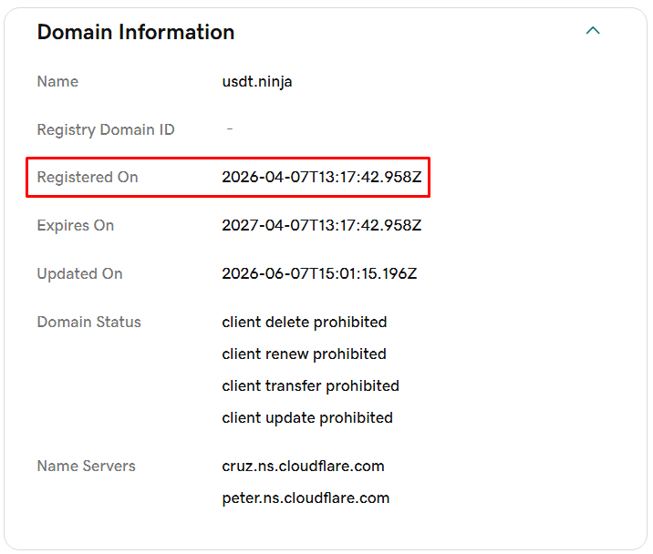Image resolution: width=653 pixels, height=554 pixels.
Task: Click client renew prohibited status
Action: pyautogui.click(x=304, y=354)
